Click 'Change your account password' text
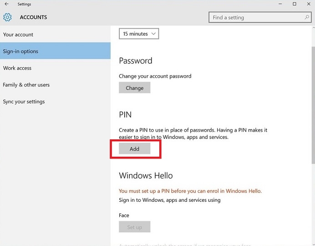Image resolution: width=315 pixels, height=246 pixels. coord(155,76)
